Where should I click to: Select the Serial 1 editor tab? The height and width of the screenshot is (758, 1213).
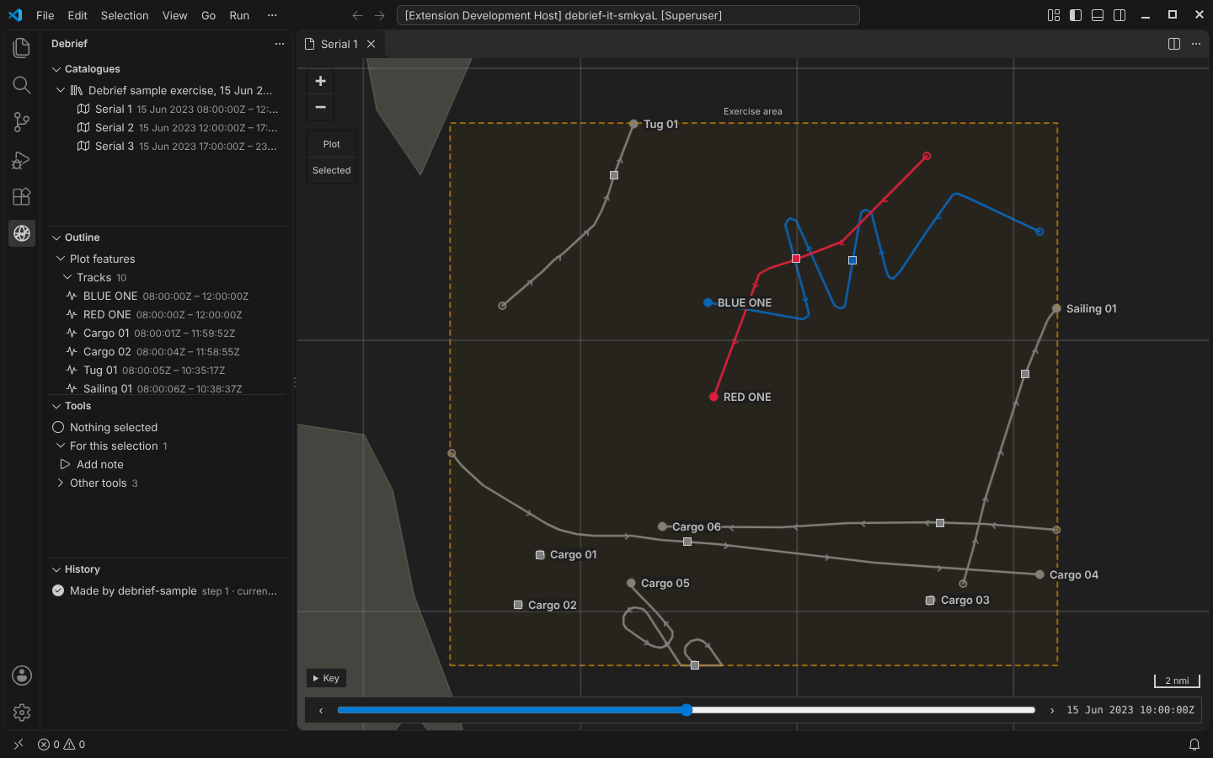[341, 44]
